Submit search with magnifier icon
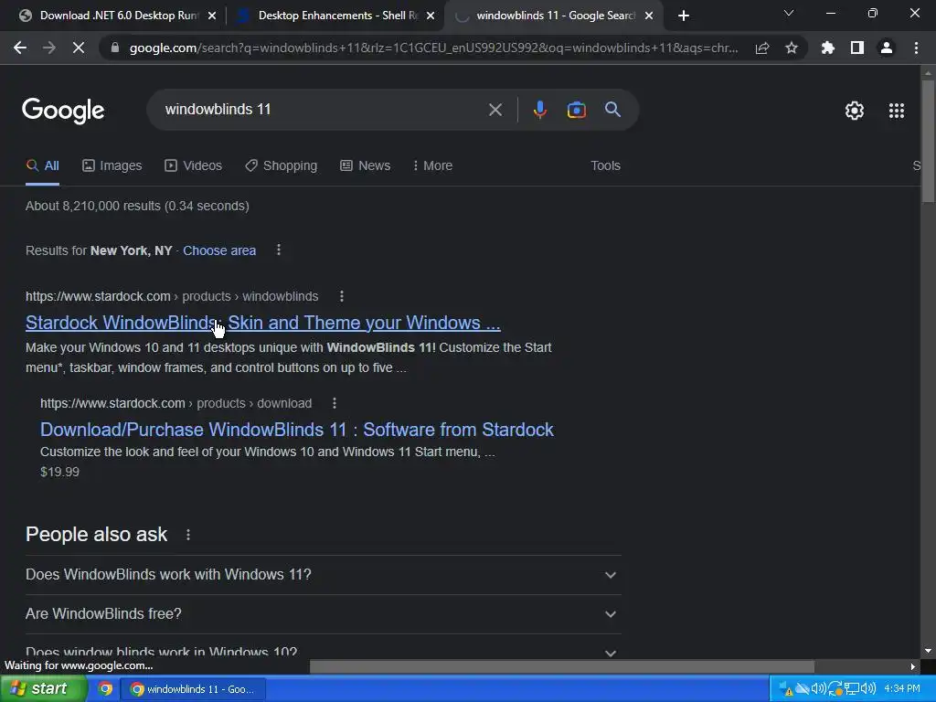This screenshot has height=702, width=936. pyautogui.click(x=612, y=110)
